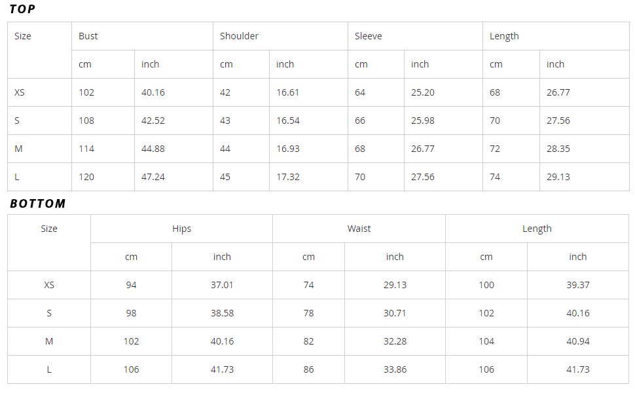Click the Sleeve column header
This screenshot has width=635, height=393.
368,36
